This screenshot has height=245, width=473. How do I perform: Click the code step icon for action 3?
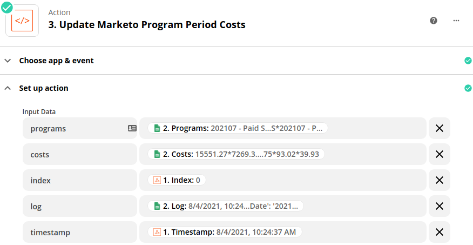[22, 21]
